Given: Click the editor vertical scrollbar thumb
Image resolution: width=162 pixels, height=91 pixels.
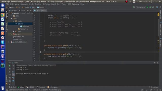Looking at the screenshot, I should (158, 27).
